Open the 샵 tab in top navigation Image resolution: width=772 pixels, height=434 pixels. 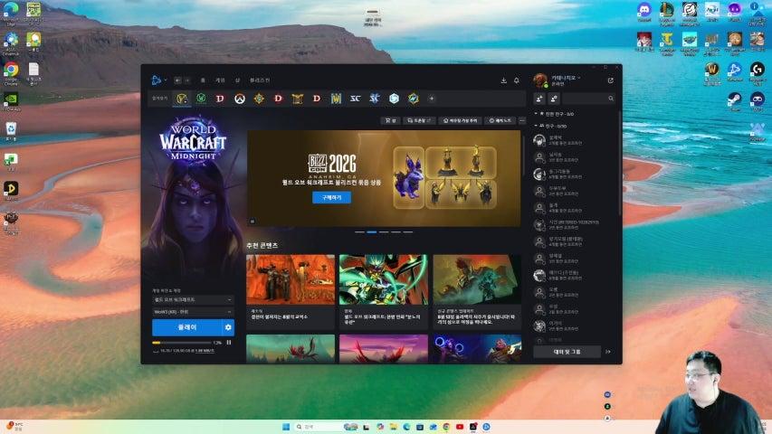237,80
